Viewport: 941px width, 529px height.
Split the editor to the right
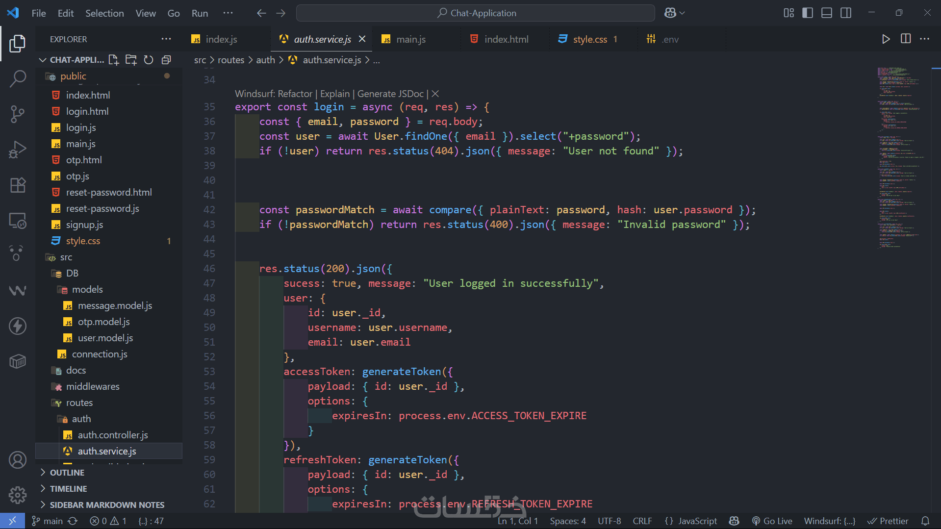click(x=906, y=39)
